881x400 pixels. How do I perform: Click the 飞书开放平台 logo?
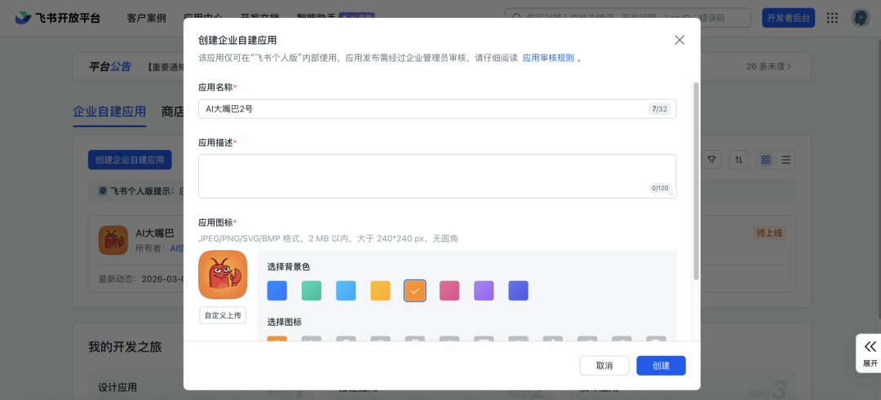coord(57,18)
